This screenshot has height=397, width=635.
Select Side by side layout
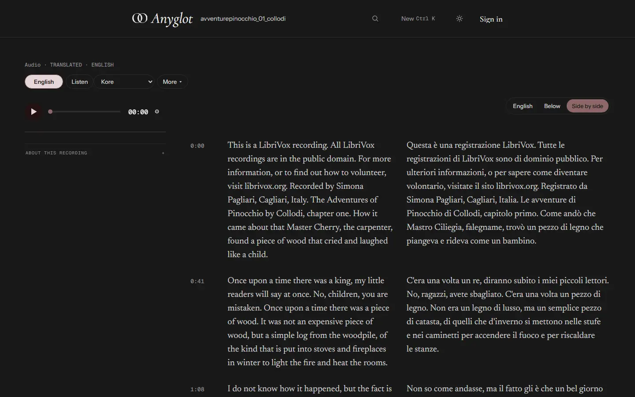587,106
